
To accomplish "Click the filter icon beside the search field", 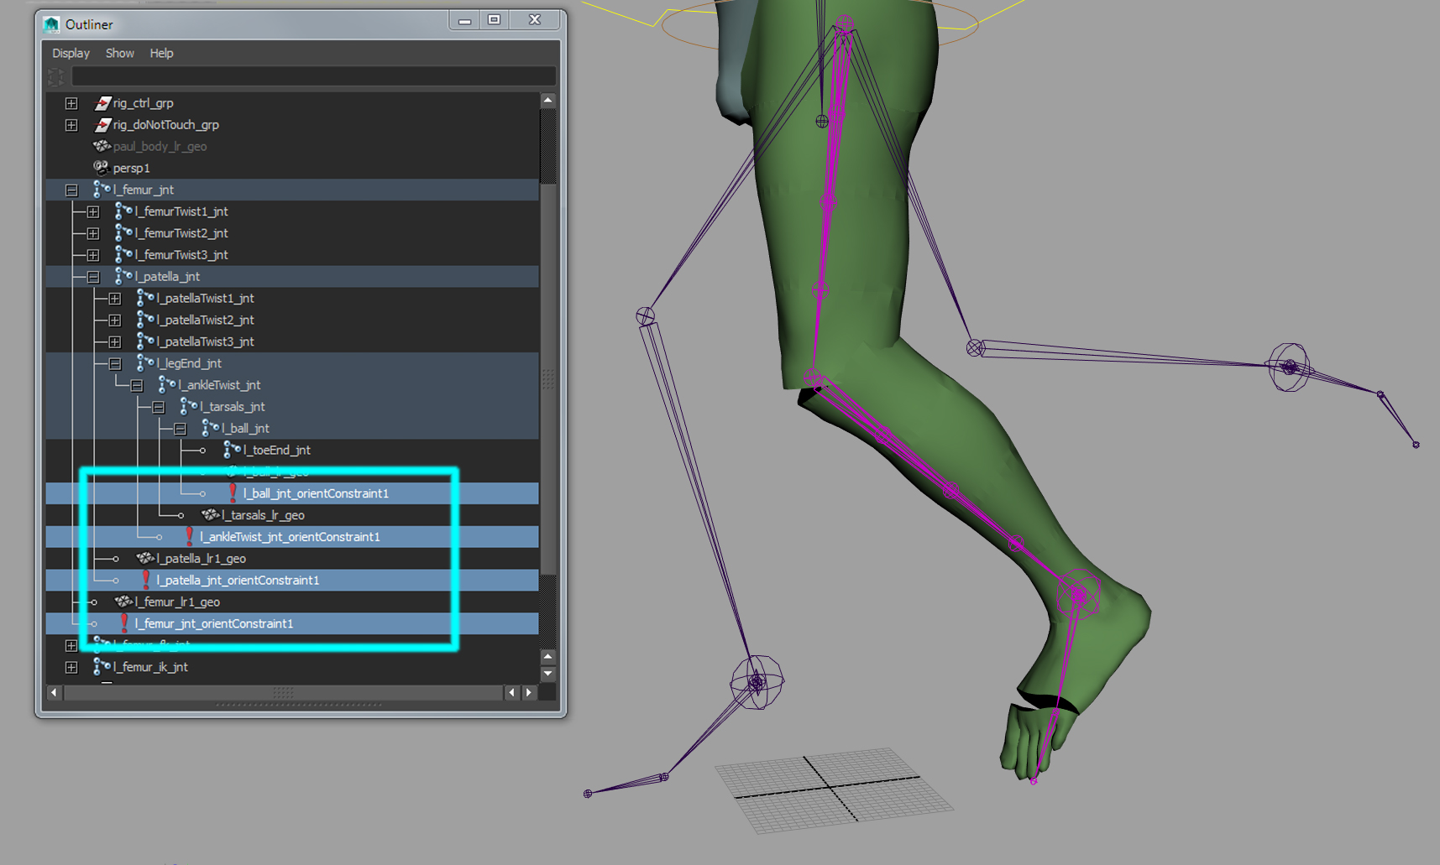I will coord(56,77).
